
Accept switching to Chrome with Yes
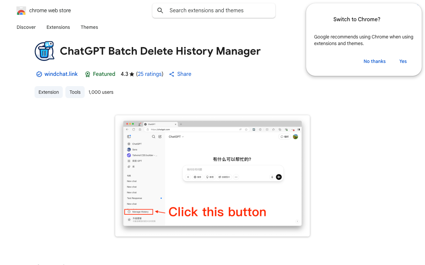pyautogui.click(x=403, y=61)
